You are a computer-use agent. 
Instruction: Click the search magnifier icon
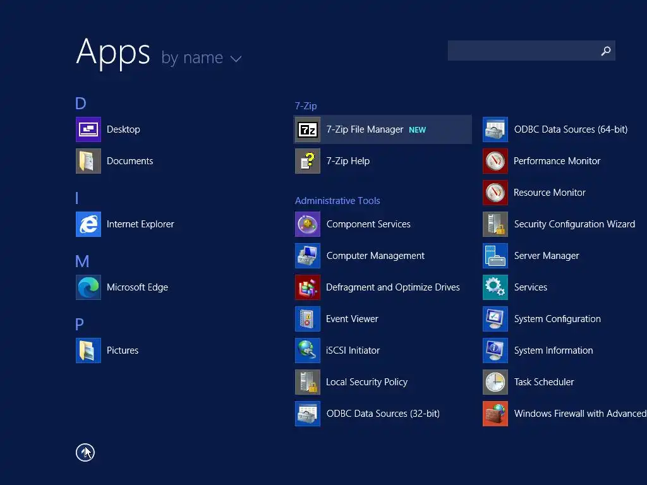(606, 51)
